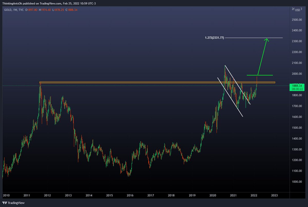Select the orange horizontal resistance zone rectangle
This screenshot has width=308, height=207.
tap(157, 82)
